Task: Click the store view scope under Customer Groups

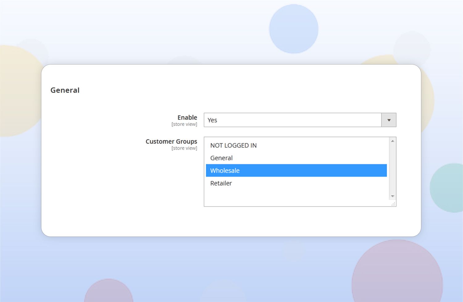Action: pos(184,149)
